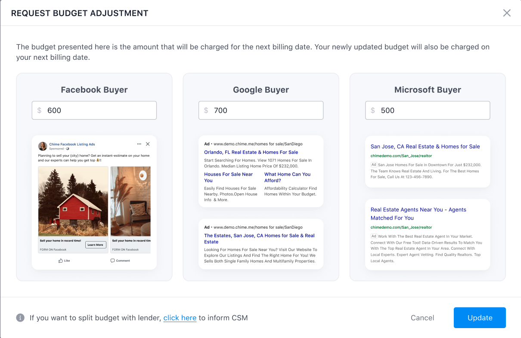Open 'The Estates, San Jose, CA Homes' ad link

pos(260,239)
